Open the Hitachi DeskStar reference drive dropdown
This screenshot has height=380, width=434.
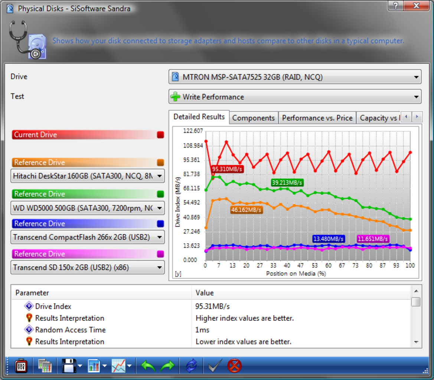pos(88,176)
